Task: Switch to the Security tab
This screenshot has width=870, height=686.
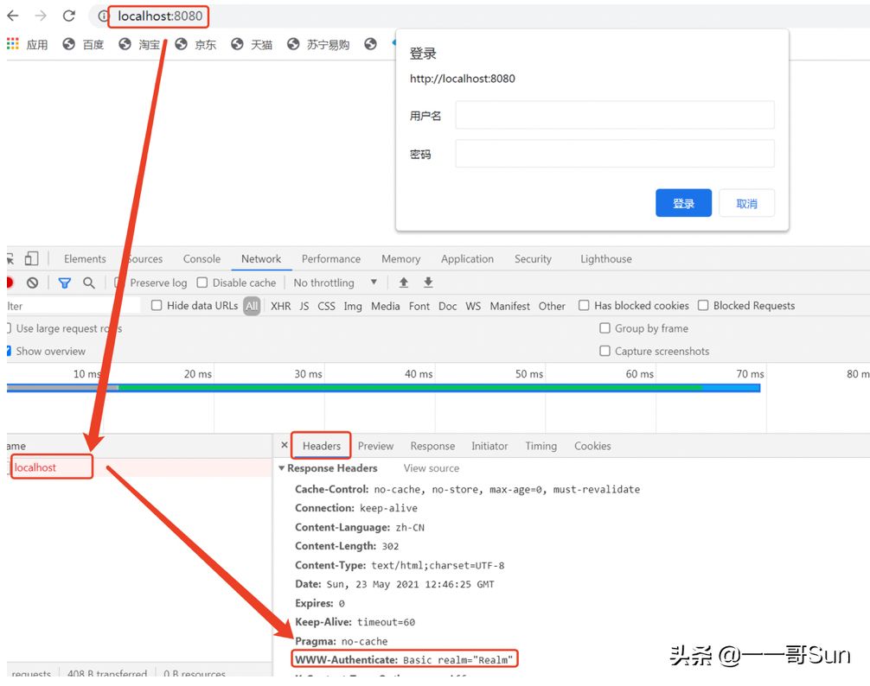Action: coord(534,259)
